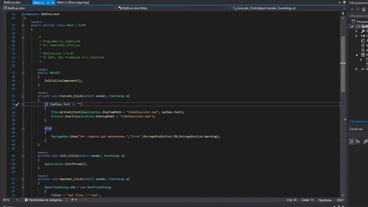This screenshot has height=207, width=368.
Task: Select the solution 'Решение' node in Solution Explorer
Action: click(x=359, y=22)
